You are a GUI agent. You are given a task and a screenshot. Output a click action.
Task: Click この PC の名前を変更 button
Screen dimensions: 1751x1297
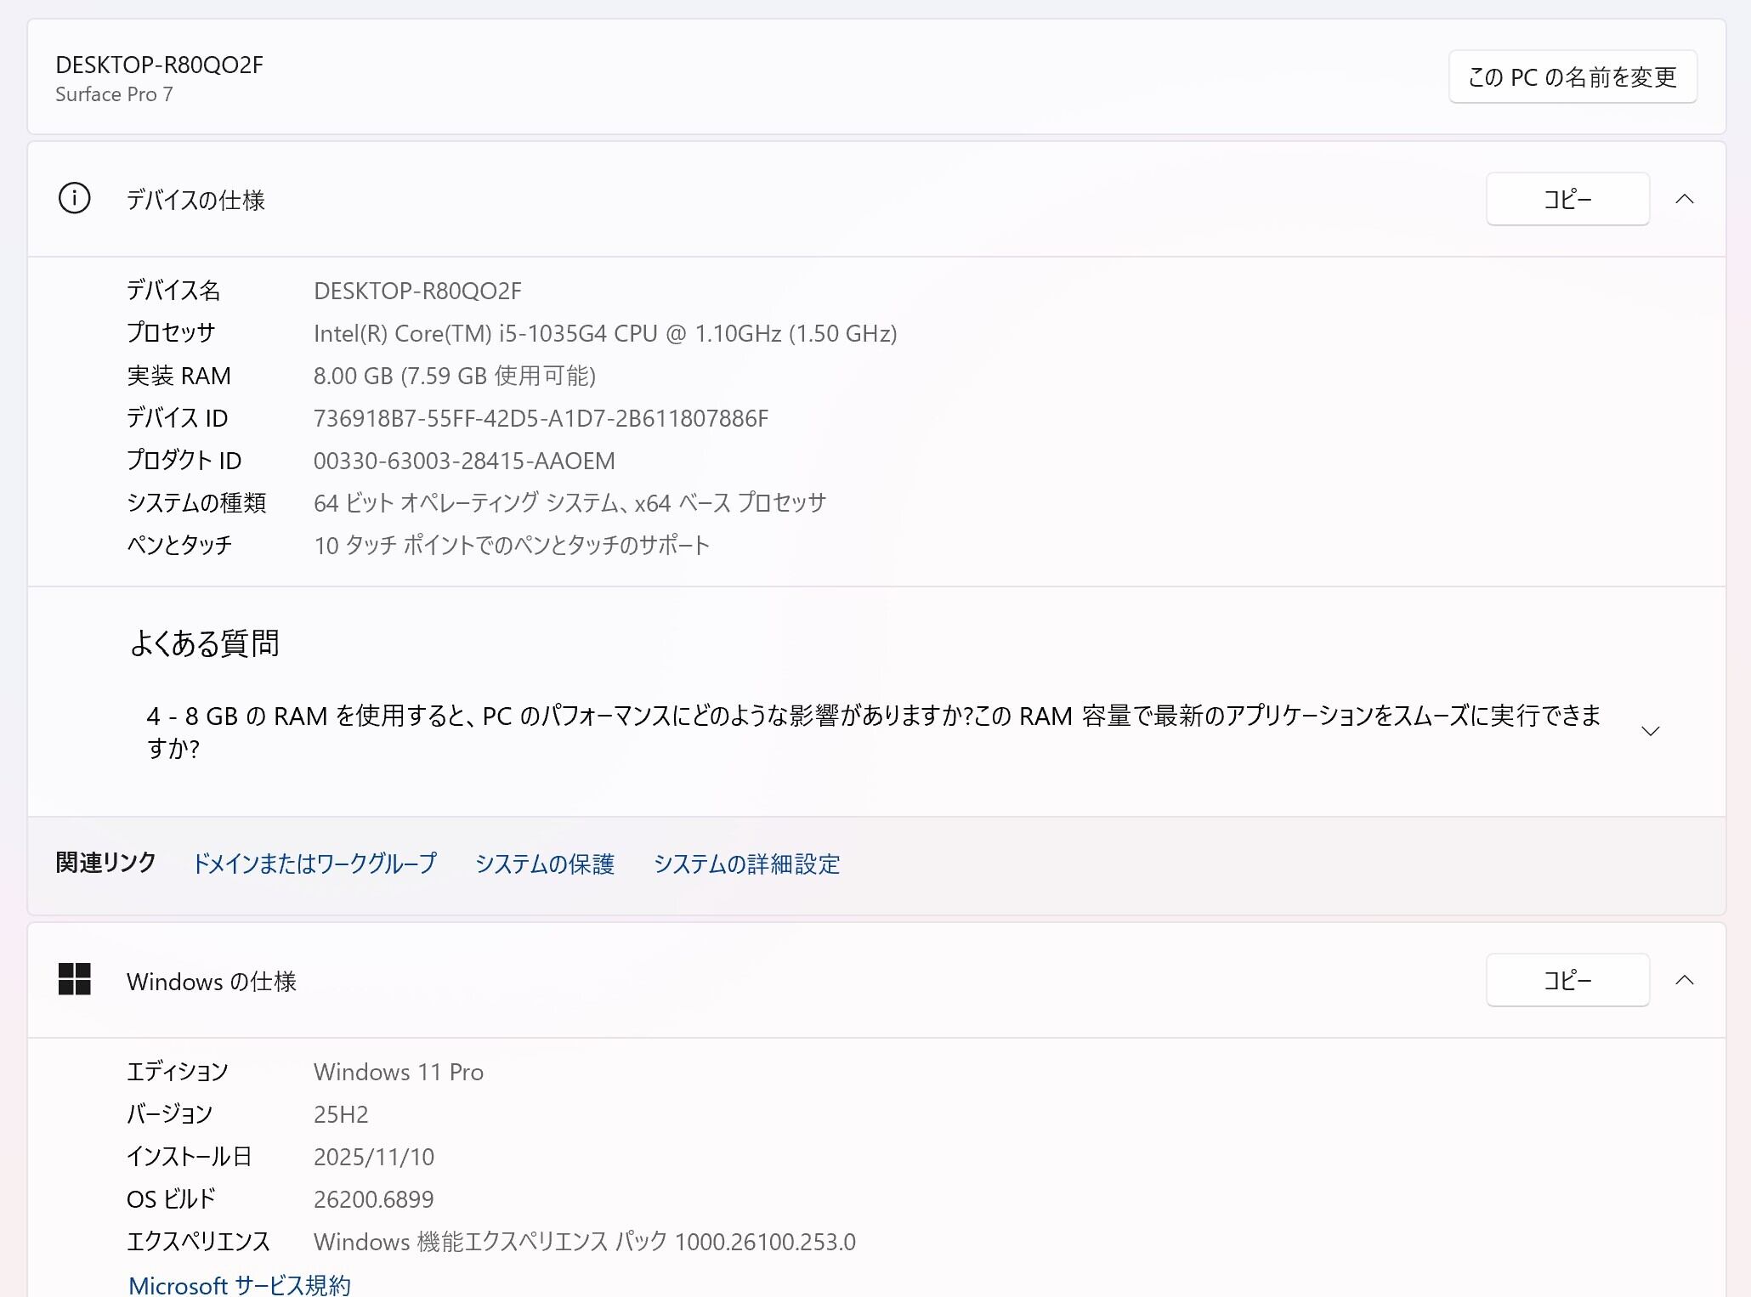(1572, 77)
